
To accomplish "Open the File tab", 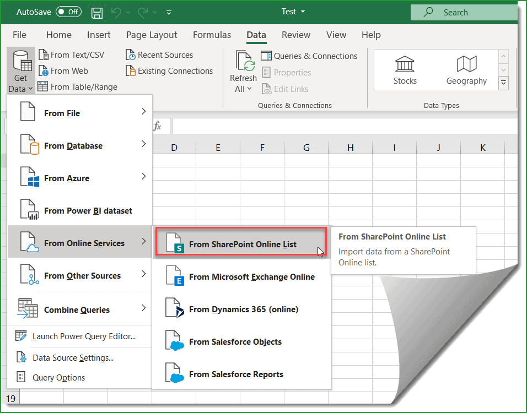I will (19, 35).
